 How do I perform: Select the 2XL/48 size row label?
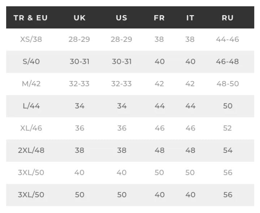(31, 150)
